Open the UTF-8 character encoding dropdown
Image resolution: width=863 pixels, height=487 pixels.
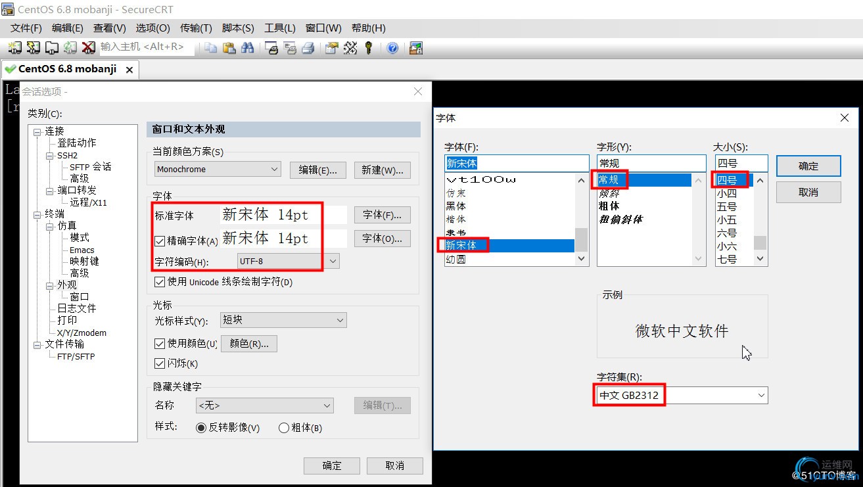(288, 262)
